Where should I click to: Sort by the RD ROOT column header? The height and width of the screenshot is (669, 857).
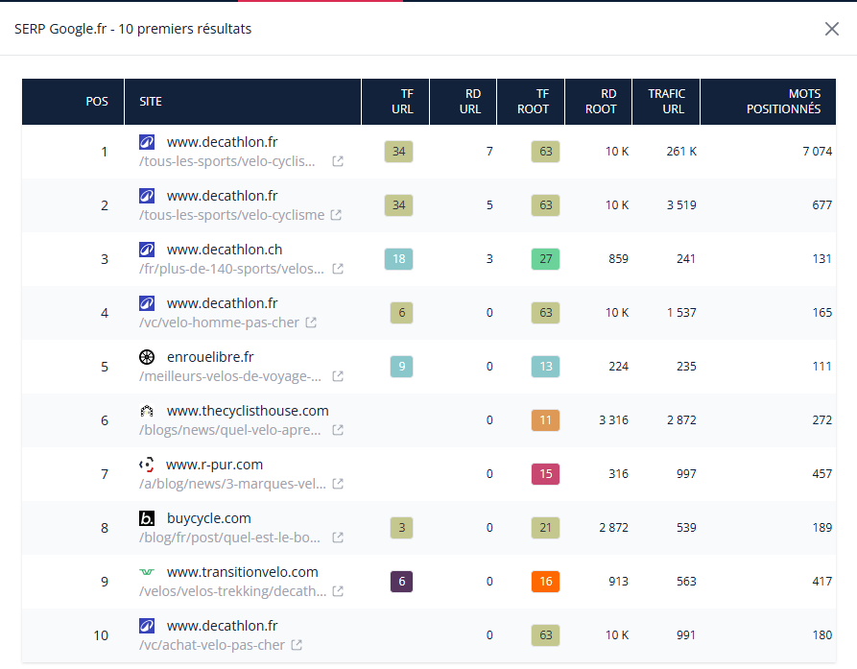click(x=599, y=102)
